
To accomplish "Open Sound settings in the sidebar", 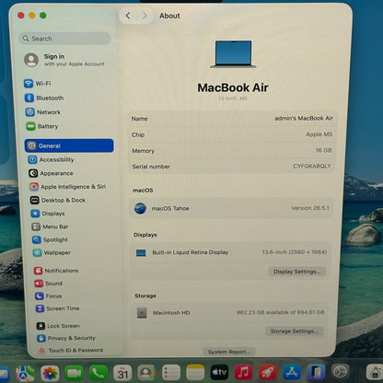I will click(x=49, y=284).
